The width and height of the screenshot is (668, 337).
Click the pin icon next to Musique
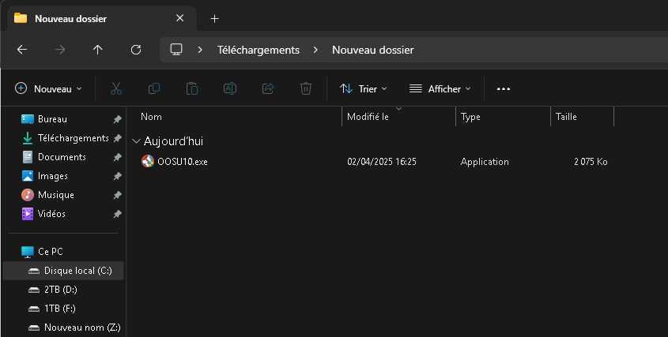click(118, 195)
